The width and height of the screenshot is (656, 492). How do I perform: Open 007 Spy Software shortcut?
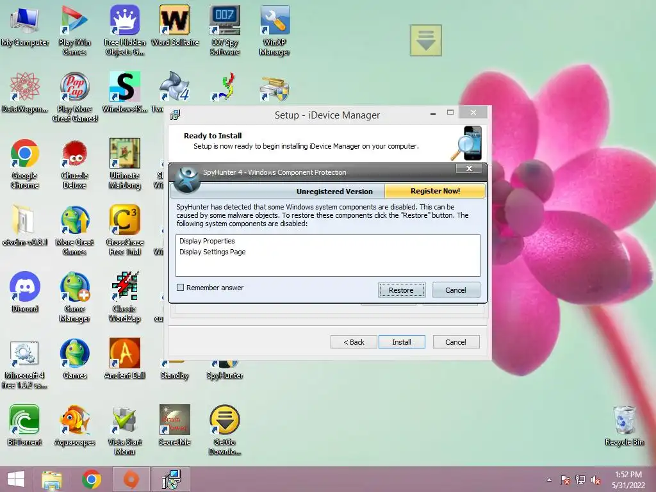[x=225, y=31]
